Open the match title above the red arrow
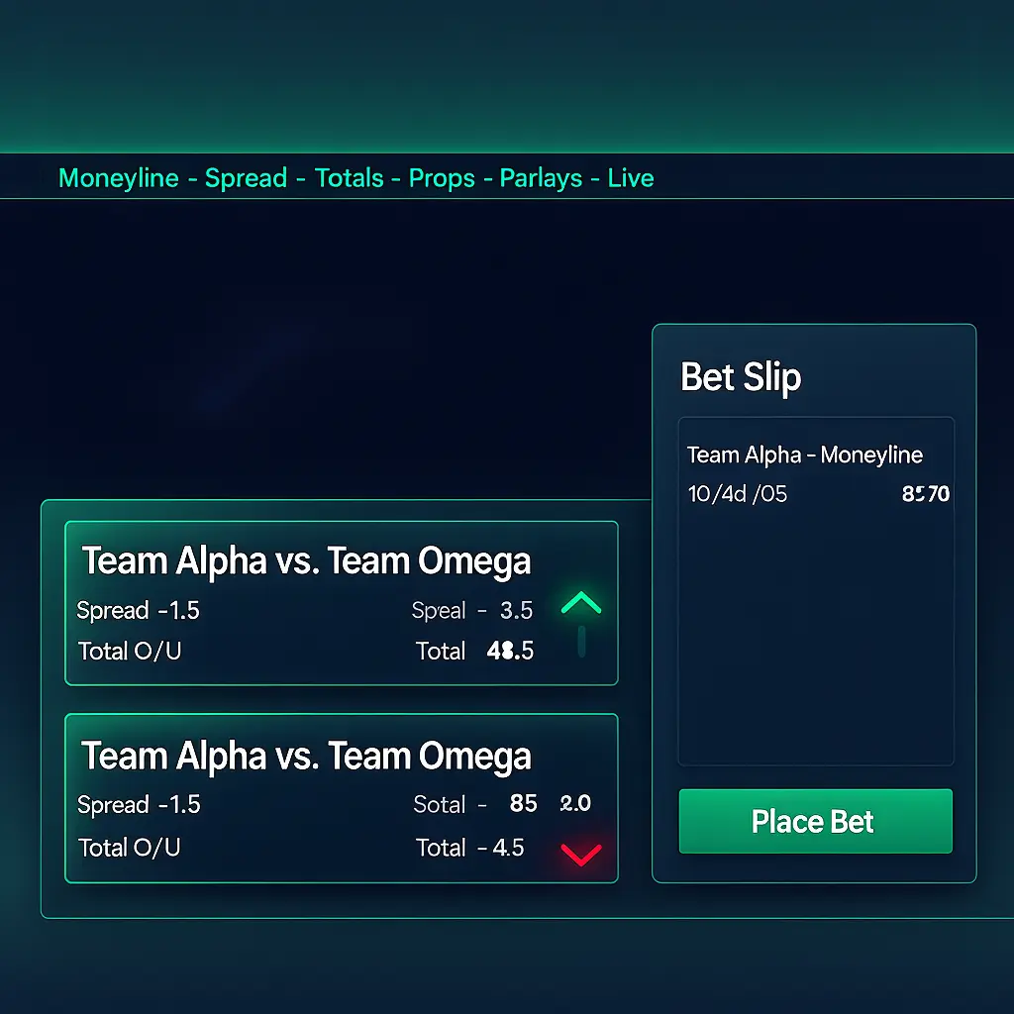Viewport: 1014px width, 1014px height. (306, 757)
